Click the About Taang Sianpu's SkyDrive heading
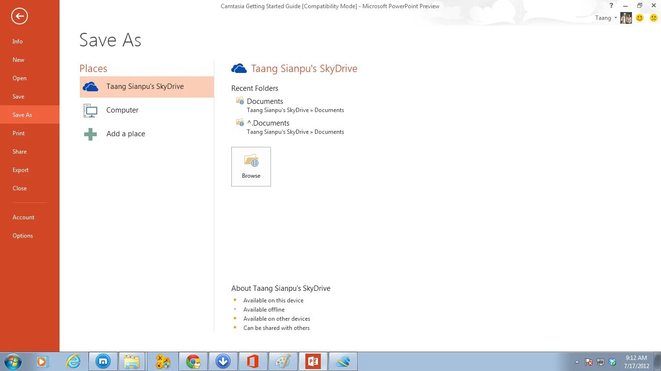The height and width of the screenshot is (371, 661). pos(281,288)
